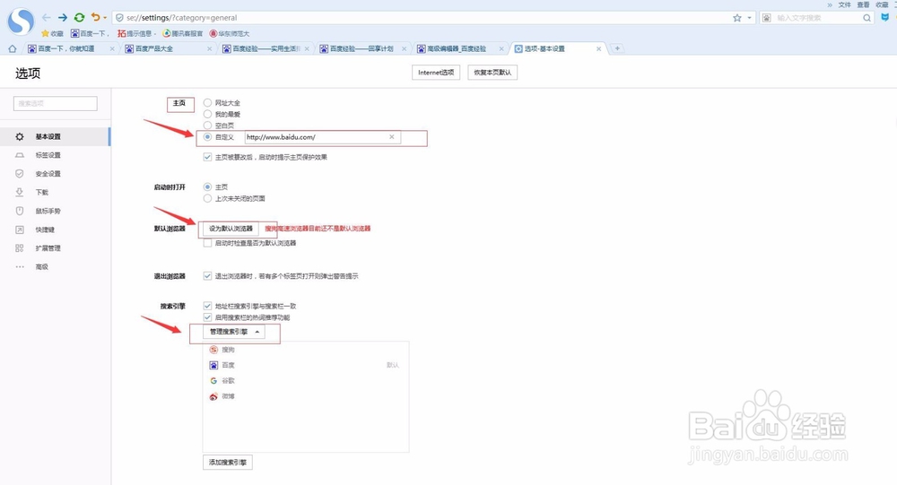Image resolution: width=897 pixels, height=485 pixels.
Task: Expand the hidden menu chevron »
Action: (x=830, y=4)
